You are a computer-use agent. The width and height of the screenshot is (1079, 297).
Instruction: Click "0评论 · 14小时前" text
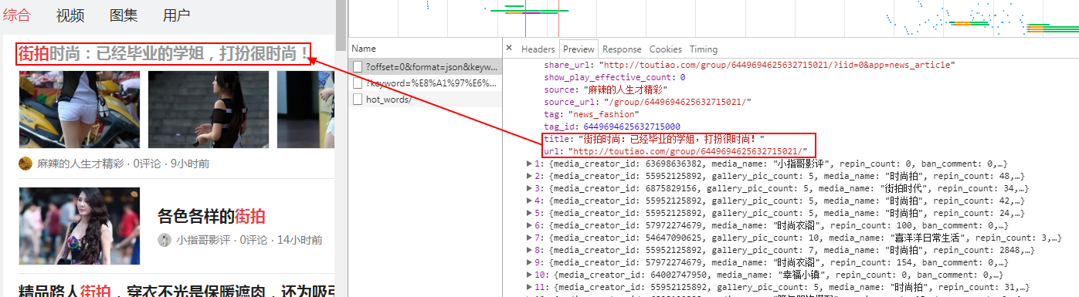tap(281, 240)
